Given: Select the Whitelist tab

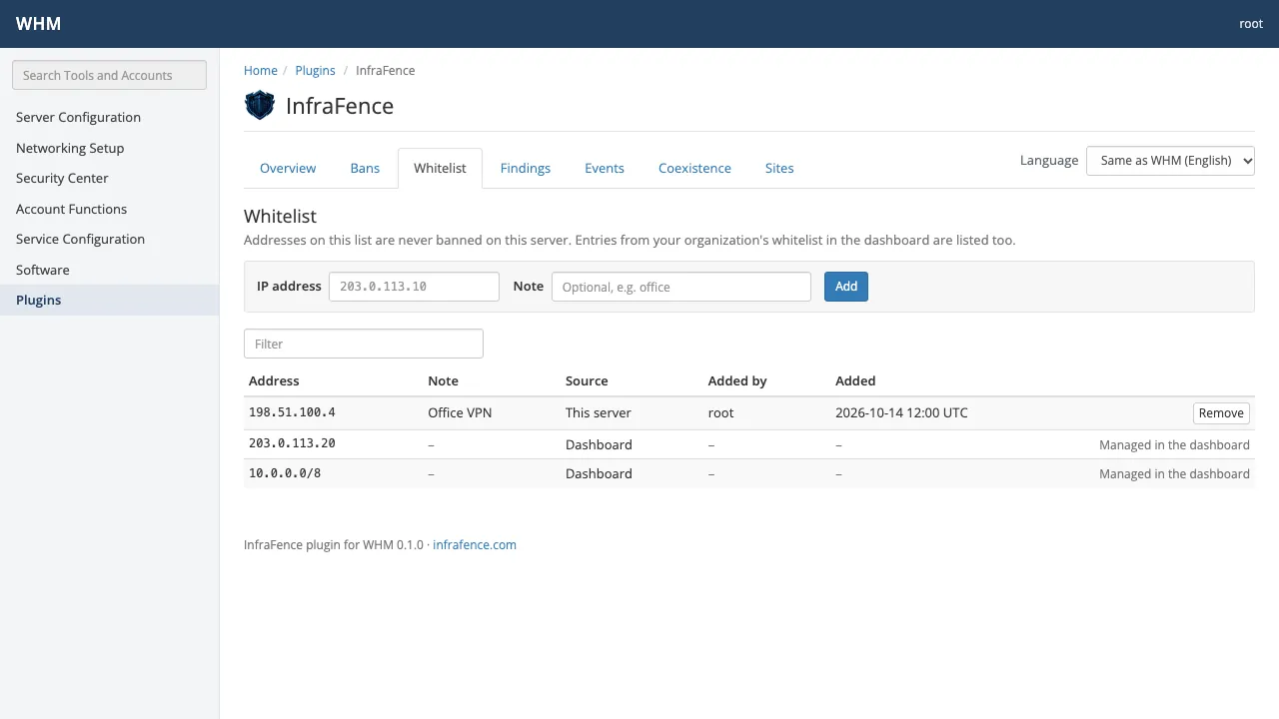Looking at the screenshot, I should (440, 168).
